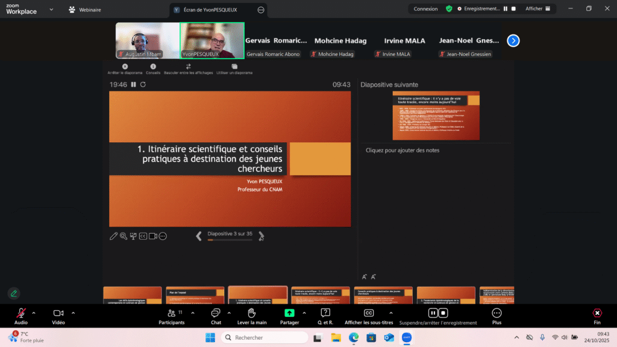
Task: Click the magnifier zoom tool under the slide
Action: pos(124,236)
